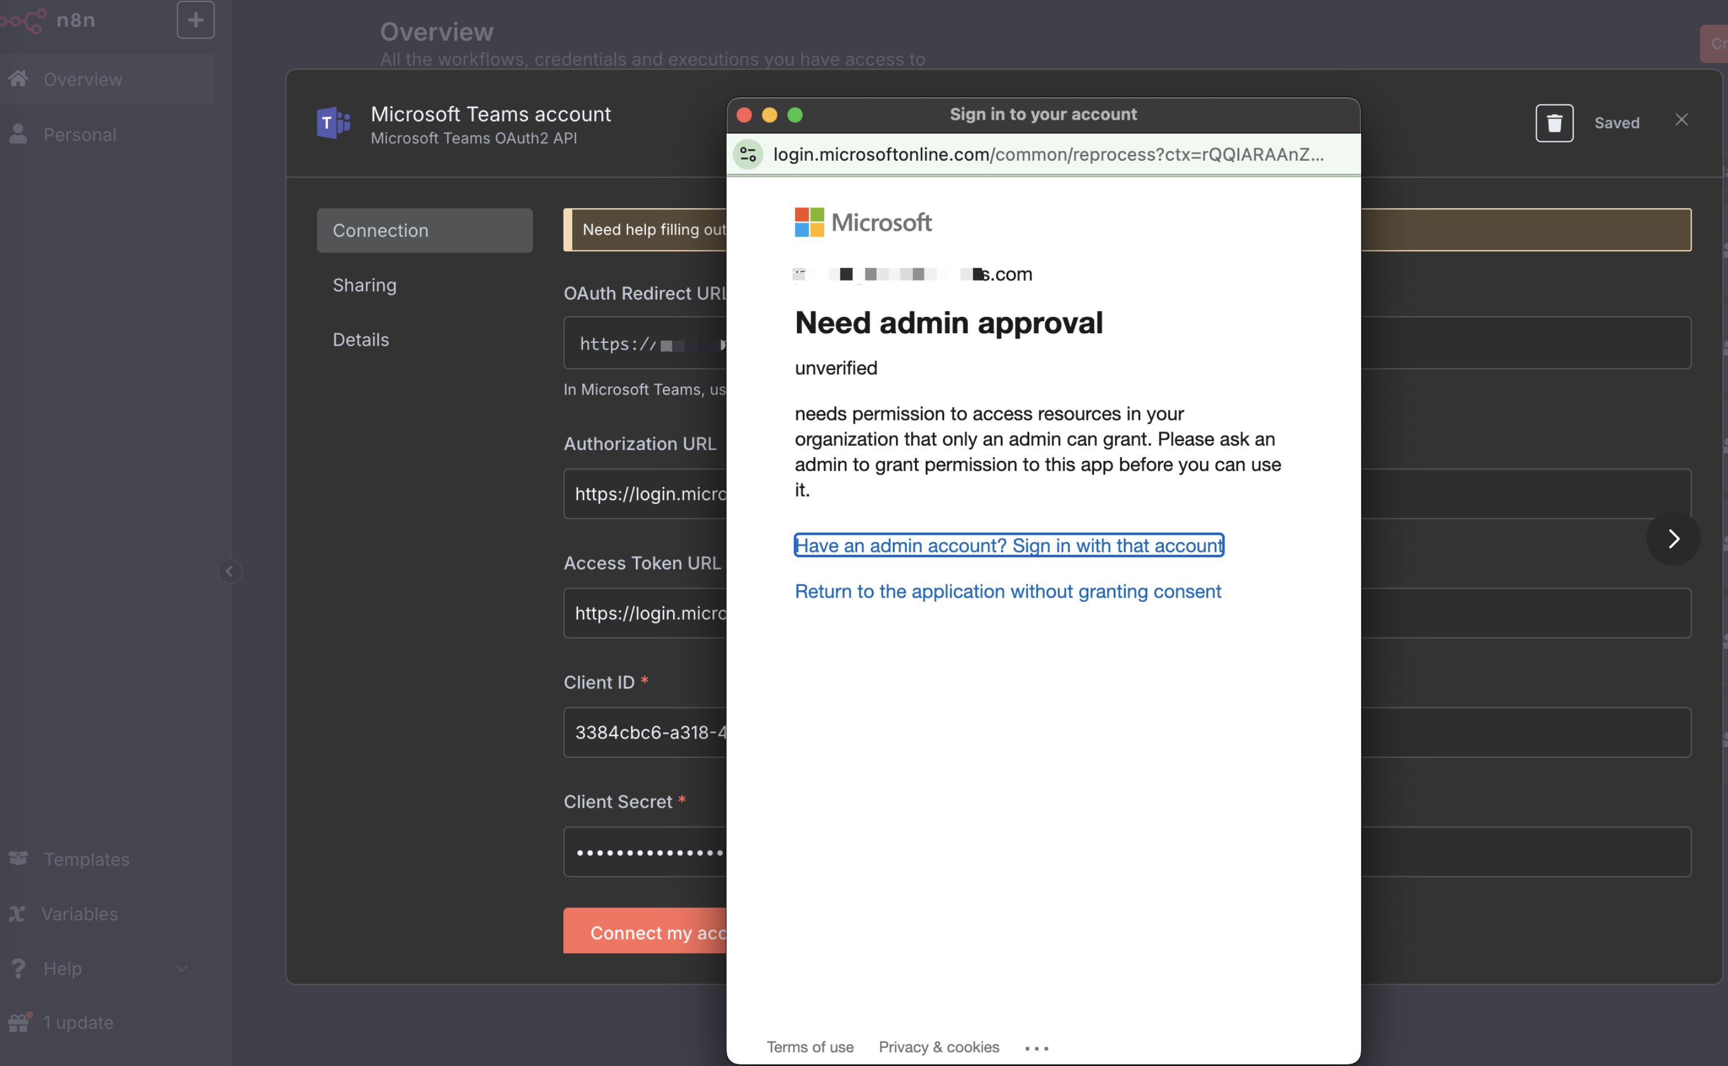Select the Connection tab

[x=425, y=230]
